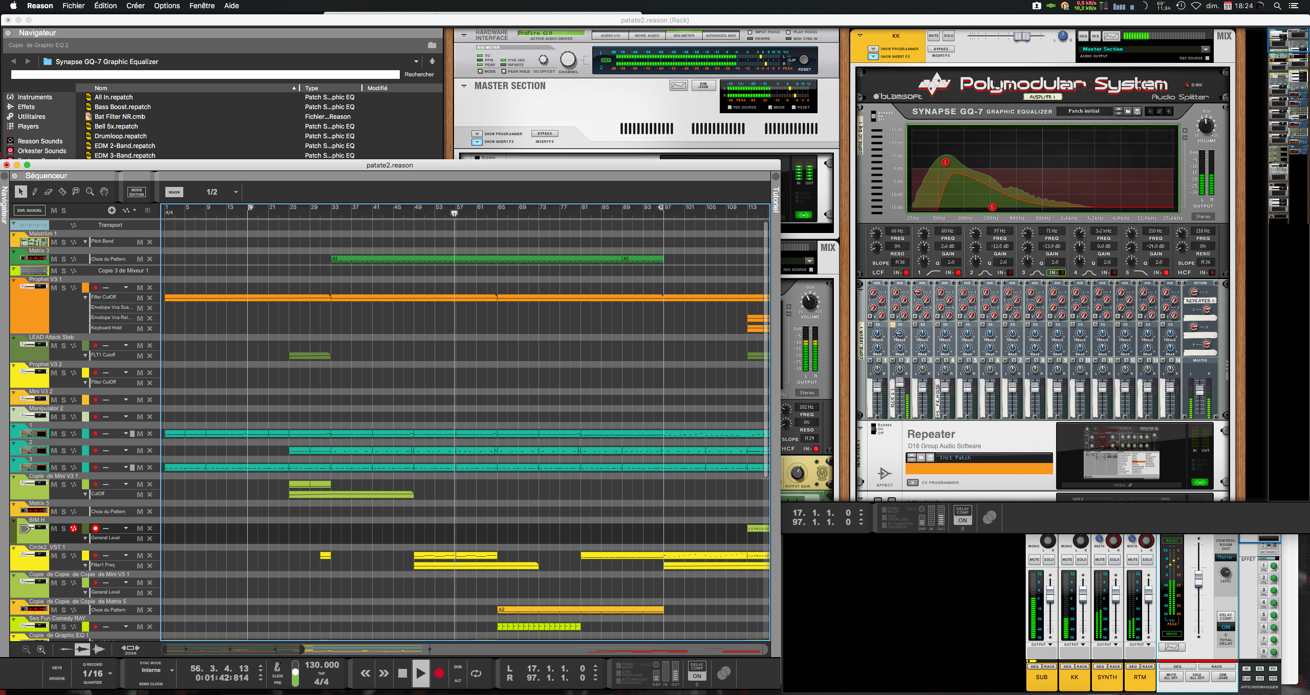Open Reason Sounds in the Navigateur sidebar
This screenshot has height=695, width=1310.
point(39,141)
